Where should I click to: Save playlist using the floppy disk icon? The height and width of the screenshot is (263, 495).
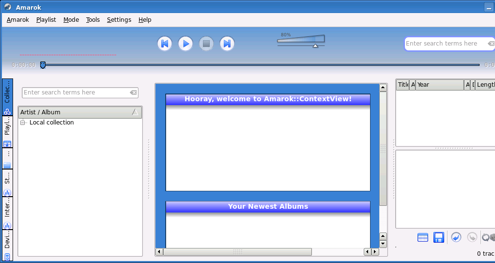(439, 237)
